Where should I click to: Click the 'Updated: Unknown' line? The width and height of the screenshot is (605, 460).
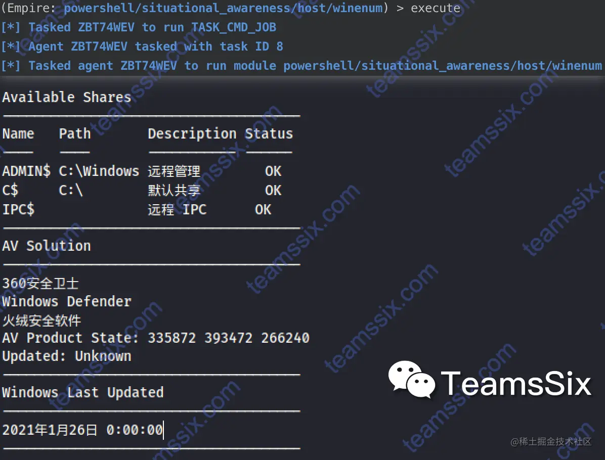click(67, 356)
